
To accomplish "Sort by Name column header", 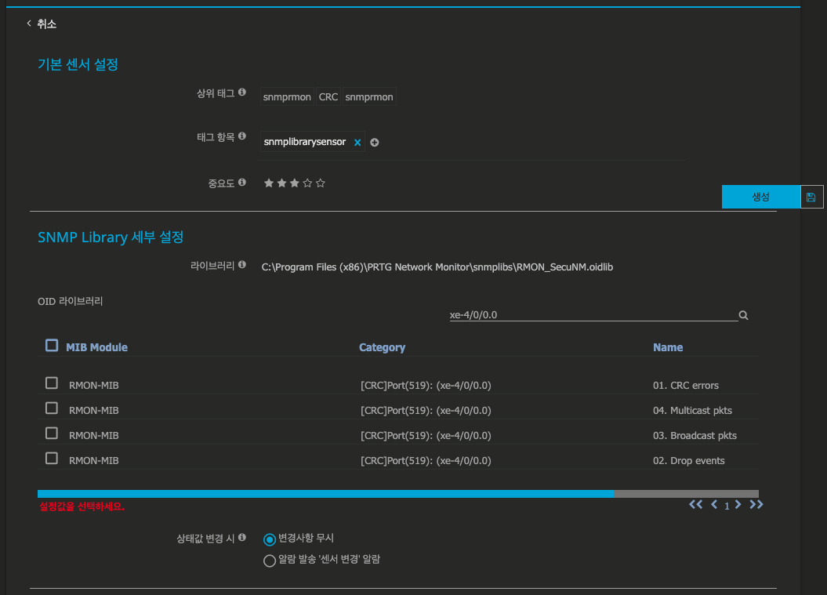I will click(x=668, y=347).
